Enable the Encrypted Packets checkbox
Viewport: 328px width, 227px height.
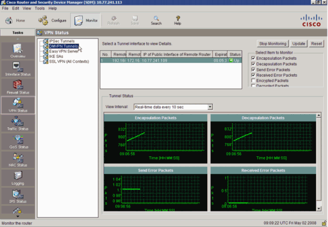(x=253, y=80)
